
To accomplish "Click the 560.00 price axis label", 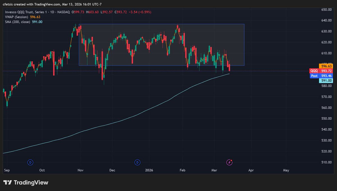I will pos(326,108).
